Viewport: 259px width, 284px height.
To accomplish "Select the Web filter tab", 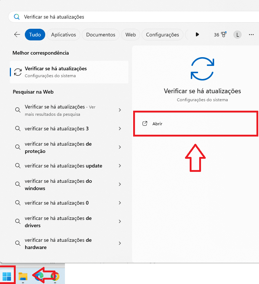I will click(x=131, y=35).
